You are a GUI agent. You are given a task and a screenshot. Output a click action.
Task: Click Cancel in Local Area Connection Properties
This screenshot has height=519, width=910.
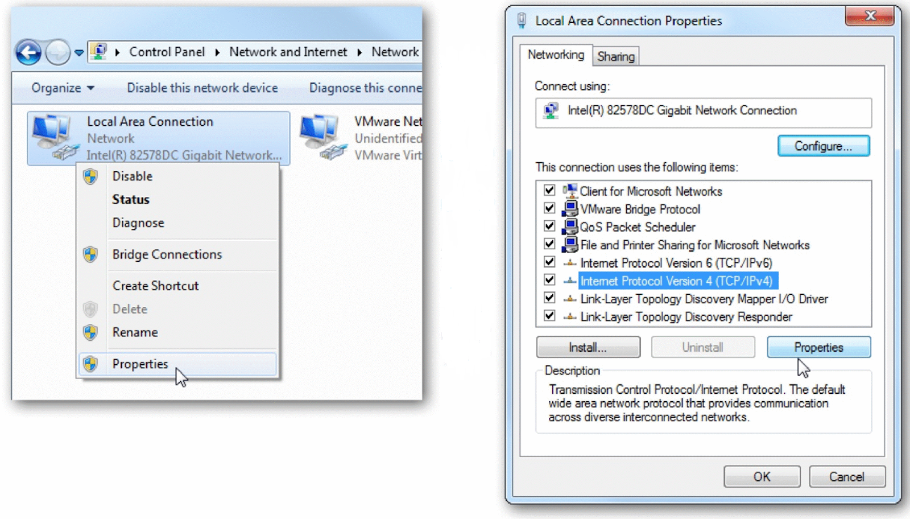tap(847, 477)
